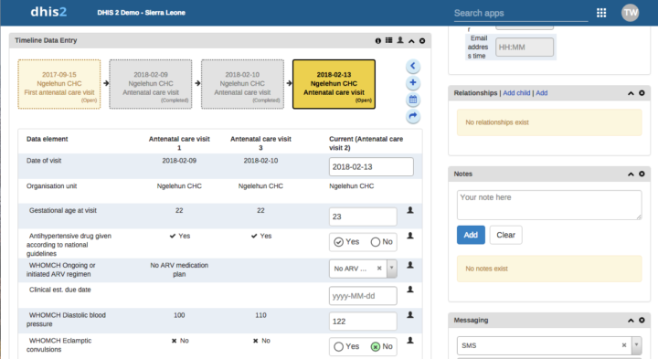The width and height of the screenshot is (658, 359).
Task: Click person icon beside Antihypertensive drug row
Action: coord(410,236)
